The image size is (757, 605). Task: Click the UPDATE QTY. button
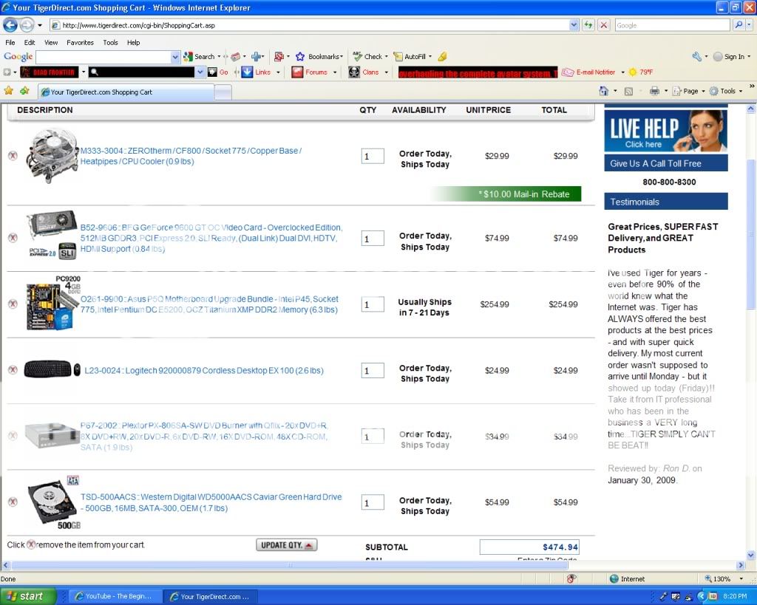(x=286, y=545)
